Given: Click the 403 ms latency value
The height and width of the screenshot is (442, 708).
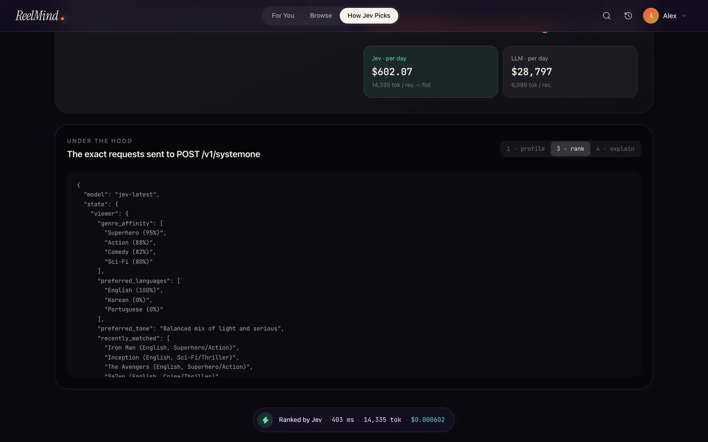Looking at the screenshot, I should pos(343,420).
